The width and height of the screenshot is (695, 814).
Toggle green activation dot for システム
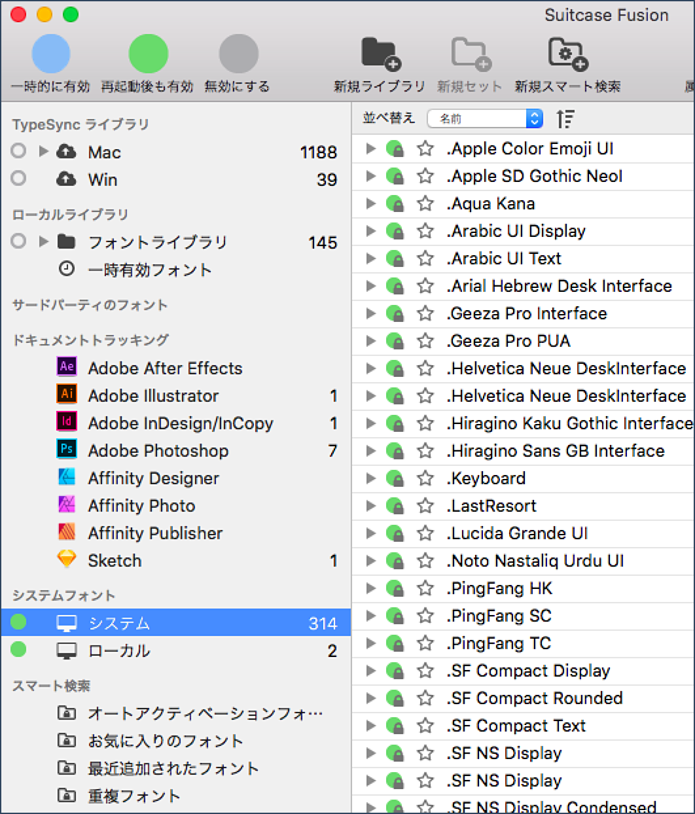click(x=18, y=622)
